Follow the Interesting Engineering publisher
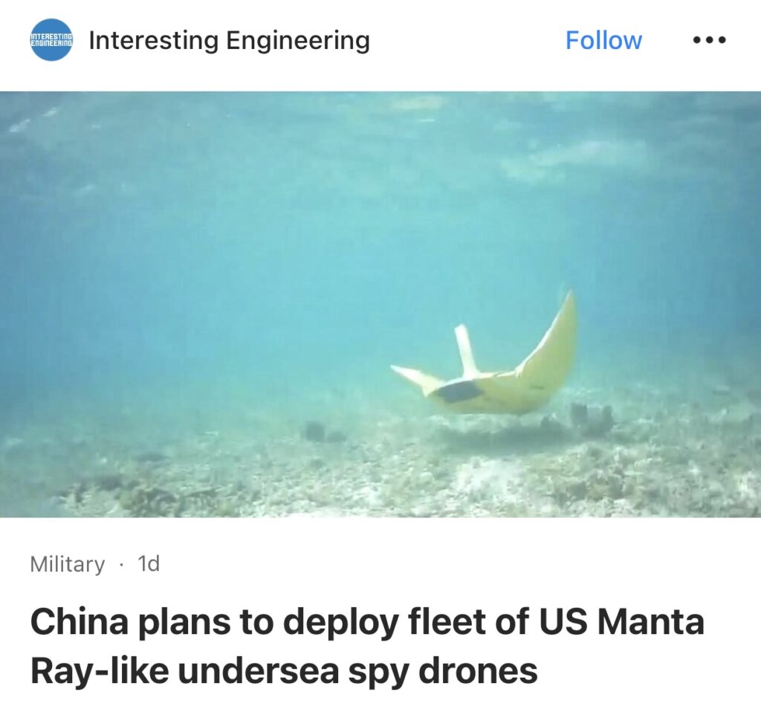Screen dimensions: 761x715 (603, 40)
